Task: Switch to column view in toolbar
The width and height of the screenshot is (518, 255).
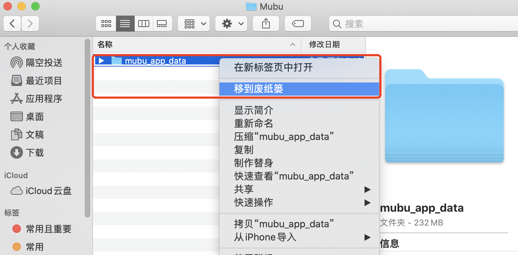Action: (x=144, y=24)
